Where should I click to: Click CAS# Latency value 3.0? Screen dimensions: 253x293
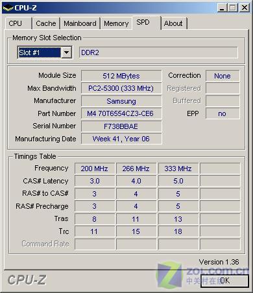95,181
